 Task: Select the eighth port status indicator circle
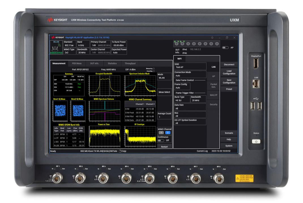[x=217, y=44]
